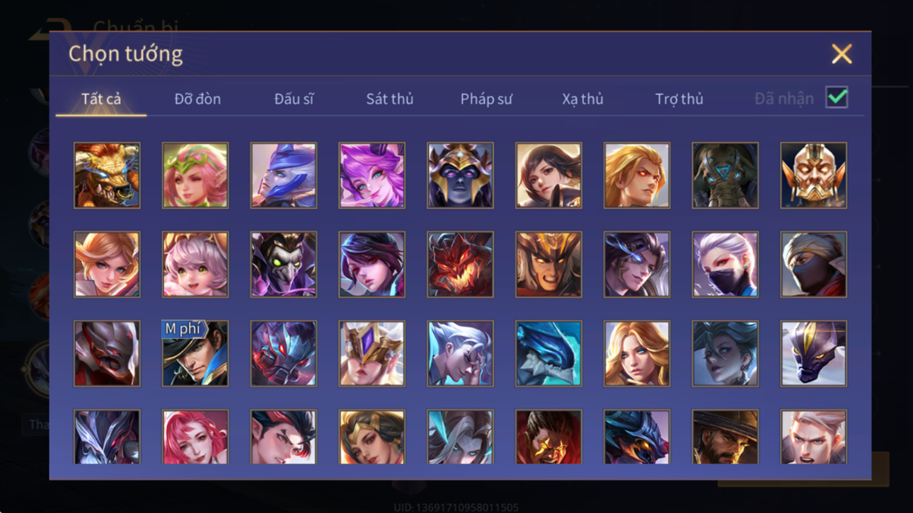
Task: Switch to the Trợ thủ tab
Action: click(x=679, y=99)
